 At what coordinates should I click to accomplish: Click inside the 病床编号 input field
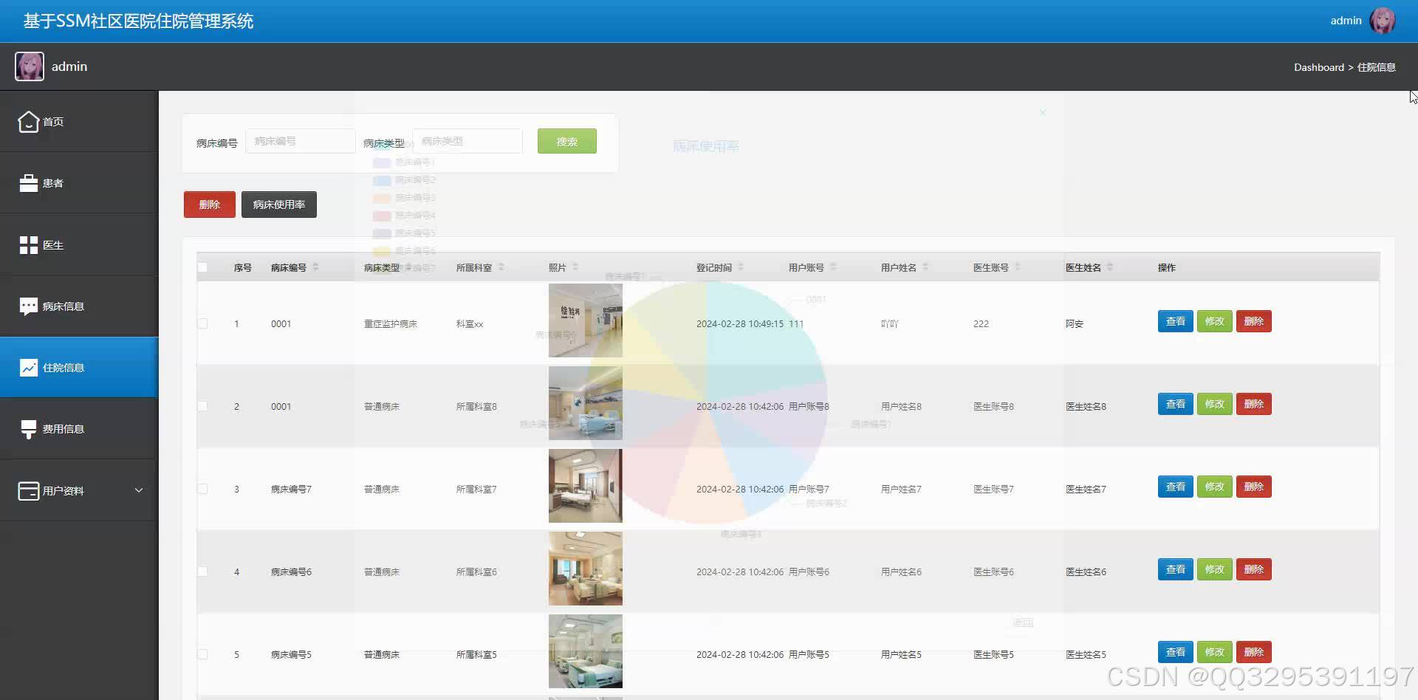(300, 141)
